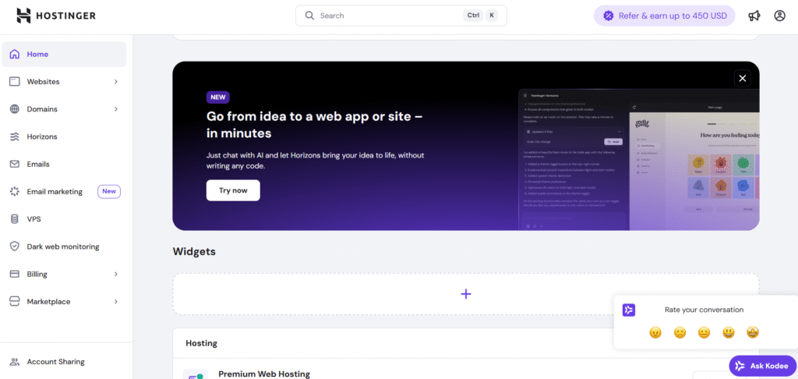Click the Widgets heading
The height and width of the screenshot is (379, 798).
click(x=194, y=252)
